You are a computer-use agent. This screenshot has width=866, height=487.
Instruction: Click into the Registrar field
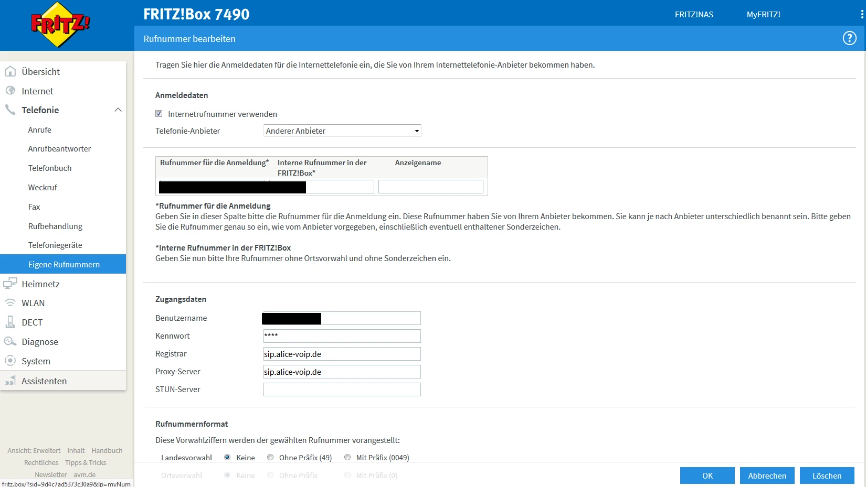[x=342, y=354]
